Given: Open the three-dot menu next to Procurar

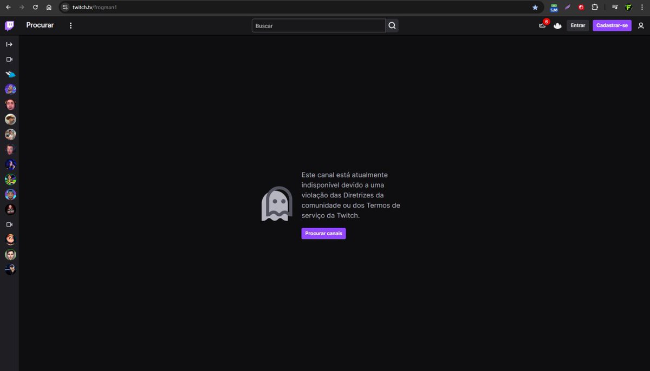Looking at the screenshot, I should [x=70, y=25].
